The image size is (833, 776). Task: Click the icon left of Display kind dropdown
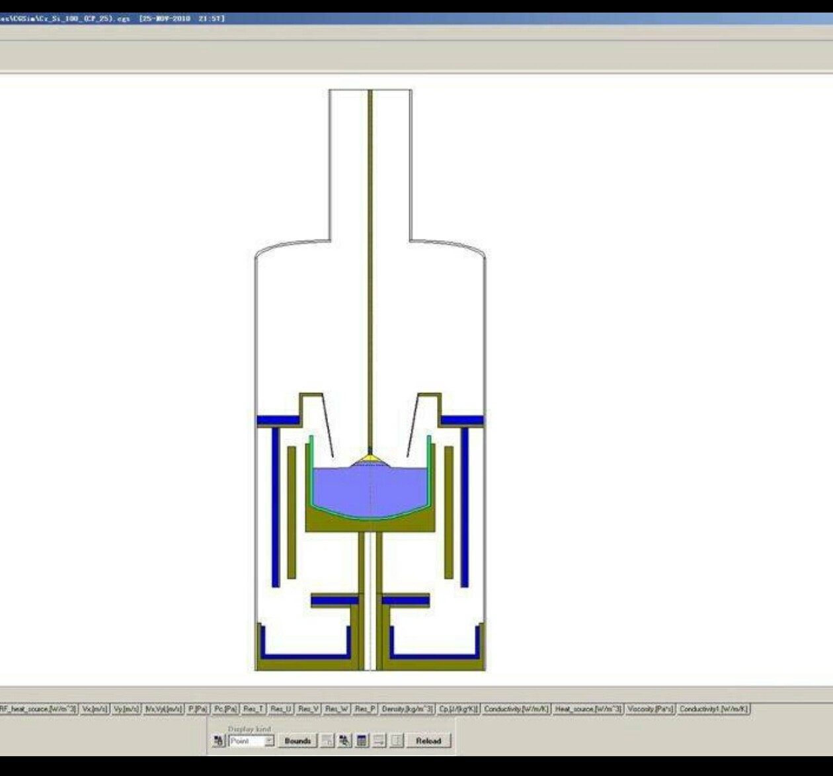pyautogui.click(x=219, y=741)
